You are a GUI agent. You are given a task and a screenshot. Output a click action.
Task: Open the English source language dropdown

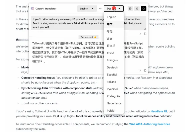[x=87, y=9]
